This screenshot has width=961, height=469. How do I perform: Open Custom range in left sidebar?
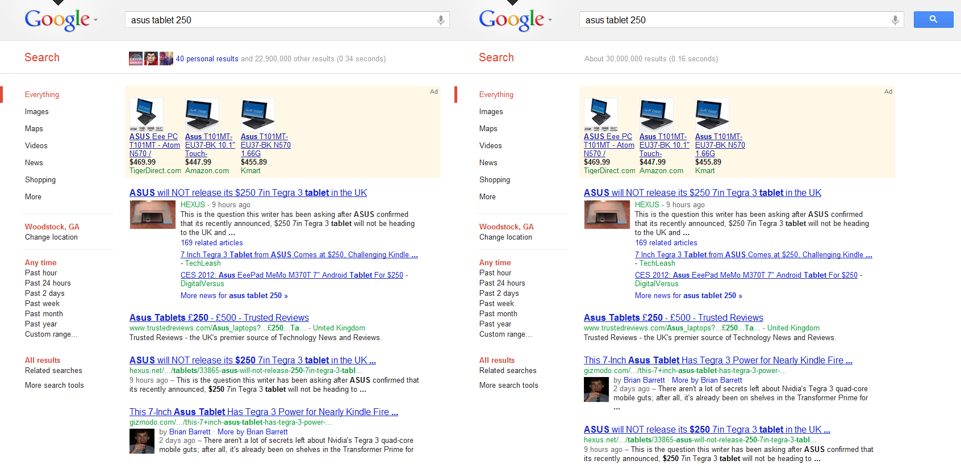pyautogui.click(x=51, y=334)
